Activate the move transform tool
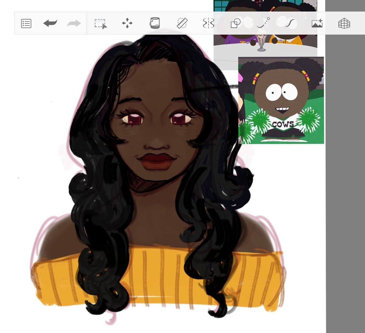 (127, 23)
